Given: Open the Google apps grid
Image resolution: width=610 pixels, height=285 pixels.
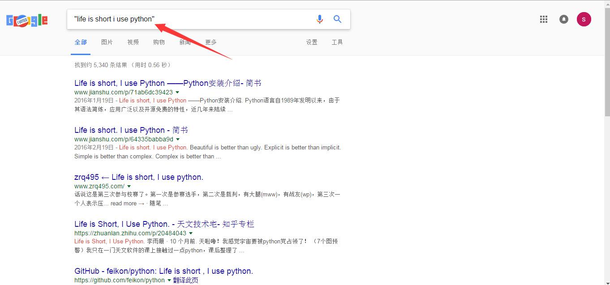Looking at the screenshot, I should coord(544,19).
